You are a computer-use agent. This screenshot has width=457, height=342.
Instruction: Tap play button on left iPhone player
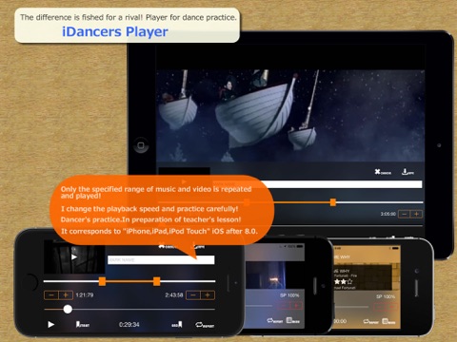50,324
